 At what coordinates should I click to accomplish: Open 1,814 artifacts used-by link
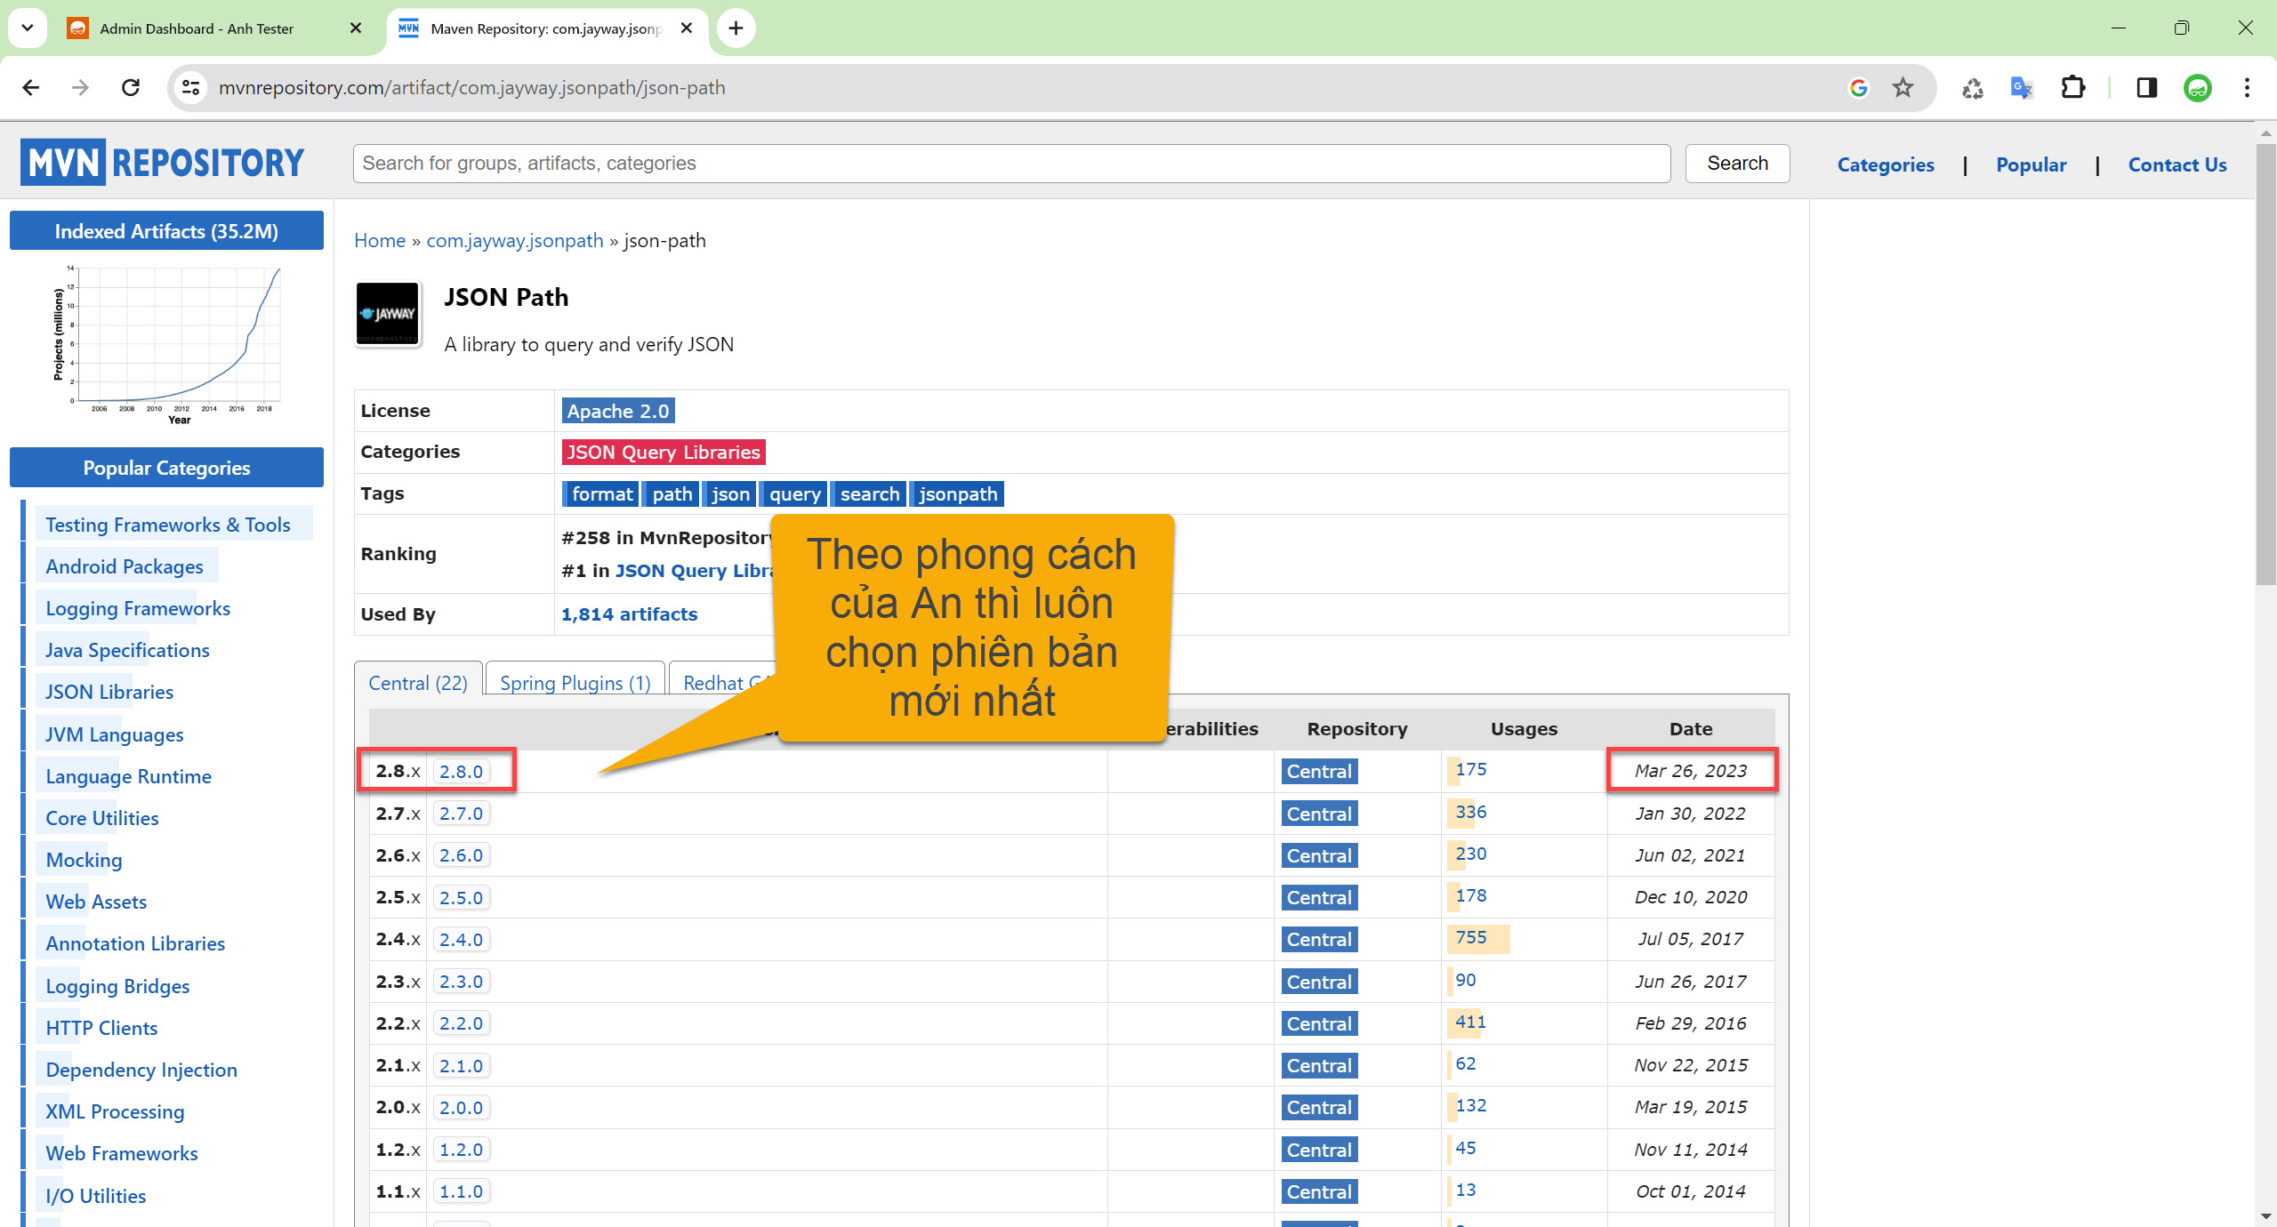point(629,614)
